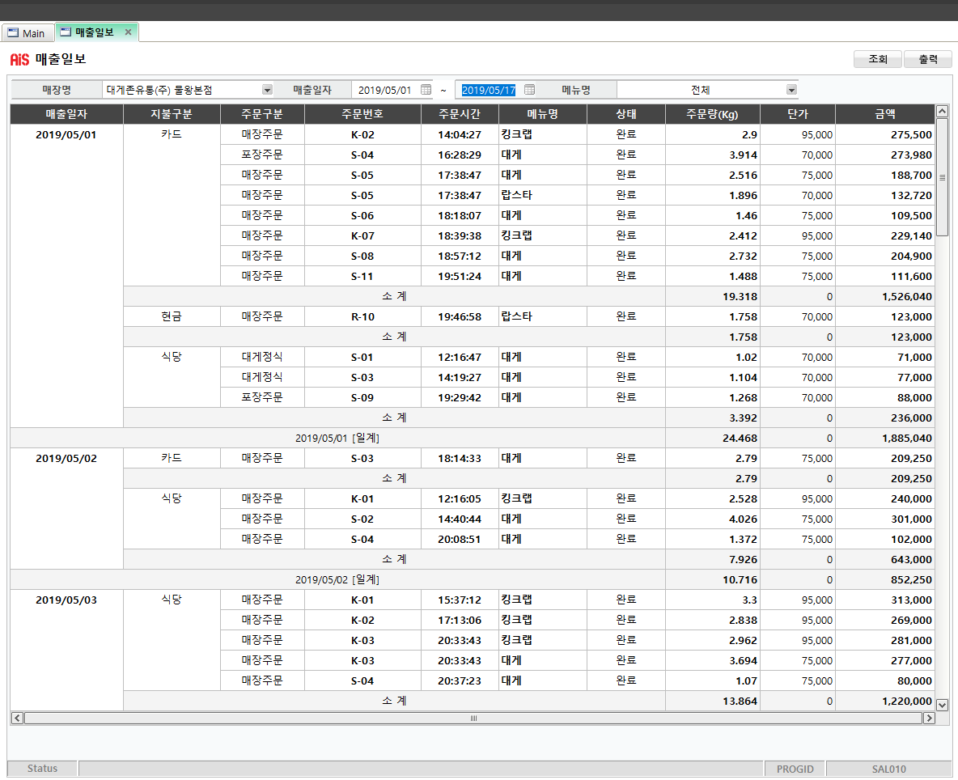Select order time 20:08:51

pyautogui.click(x=460, y=540)
